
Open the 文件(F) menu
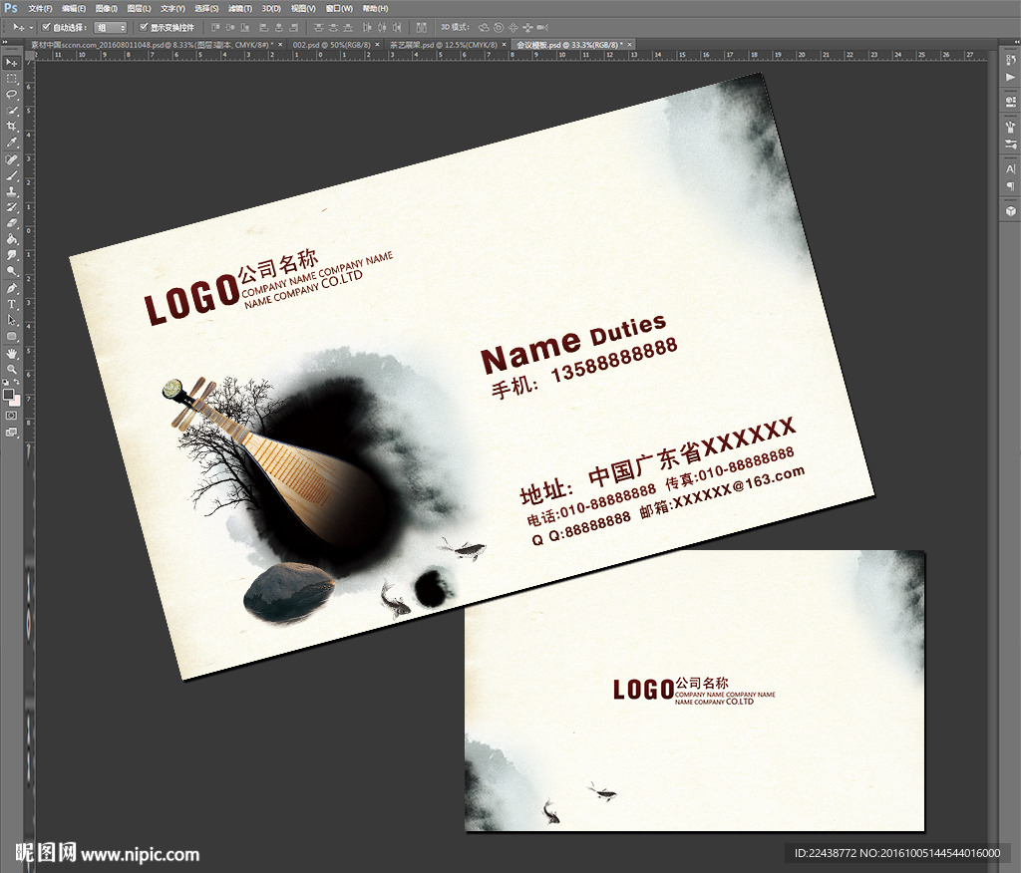(x=40, y=8)
